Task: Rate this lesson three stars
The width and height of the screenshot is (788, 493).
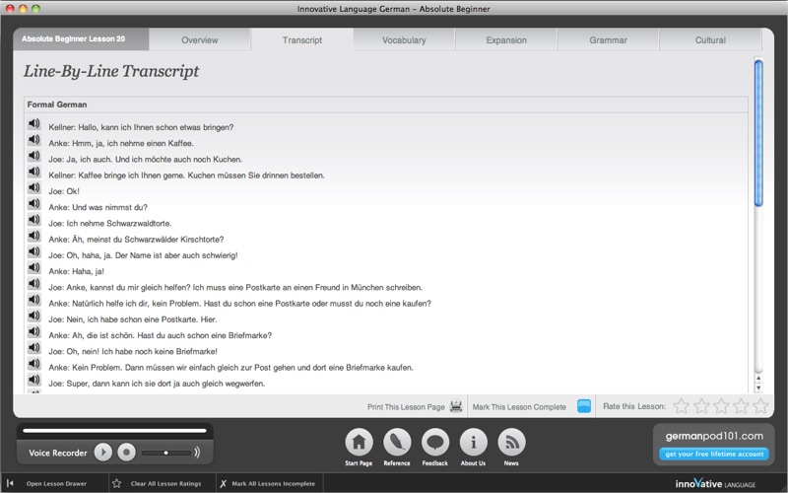Action: click(x=721, y=406)
